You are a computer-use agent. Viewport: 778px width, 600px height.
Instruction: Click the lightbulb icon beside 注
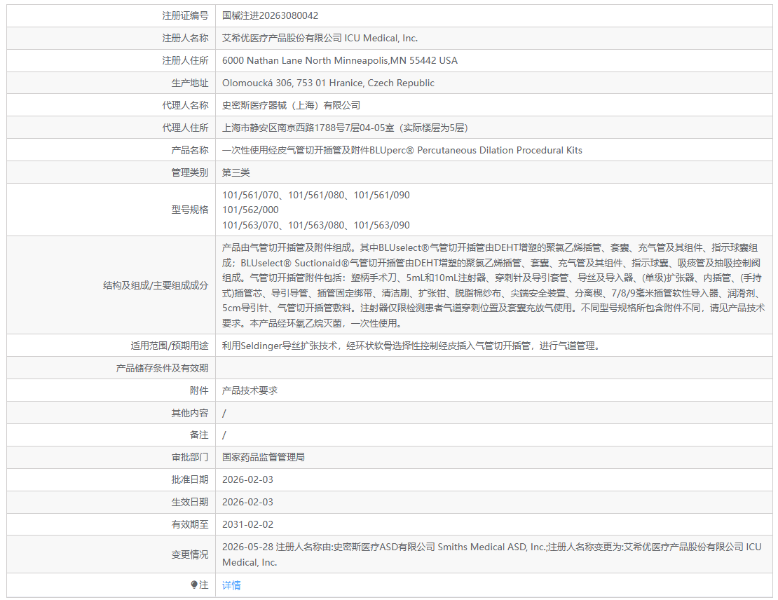tap(194, 585)
